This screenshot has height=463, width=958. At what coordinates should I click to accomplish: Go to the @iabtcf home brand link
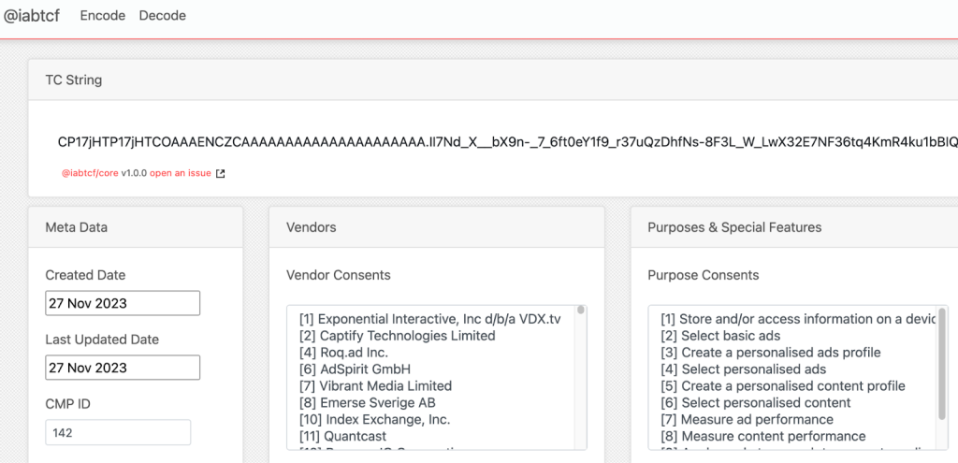pyautogui.click(x=32, y=16)
